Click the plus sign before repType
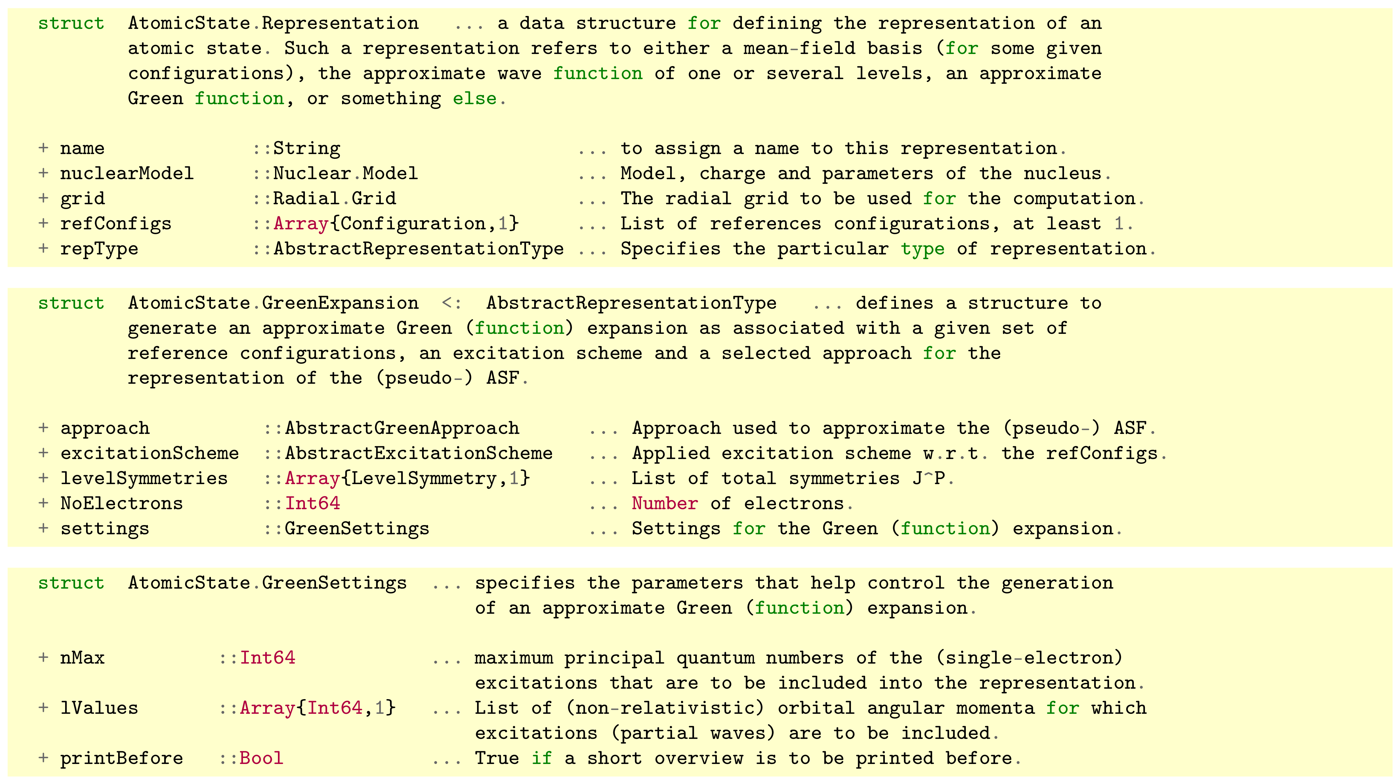 44,248
